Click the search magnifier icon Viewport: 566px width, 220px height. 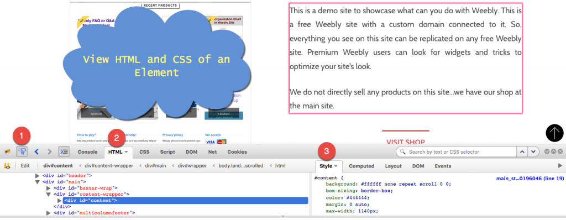(x=402, y=151)
